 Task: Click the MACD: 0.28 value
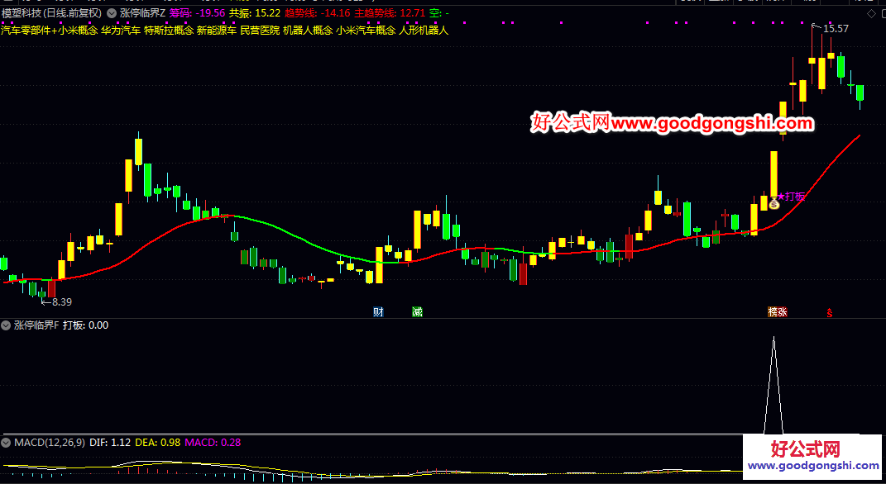(213, 443)
